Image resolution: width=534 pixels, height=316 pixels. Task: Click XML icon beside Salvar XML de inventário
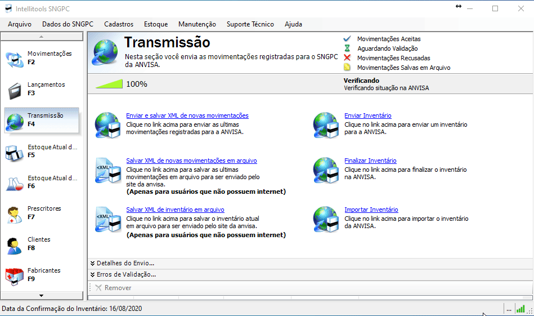[x=108, y=219]
